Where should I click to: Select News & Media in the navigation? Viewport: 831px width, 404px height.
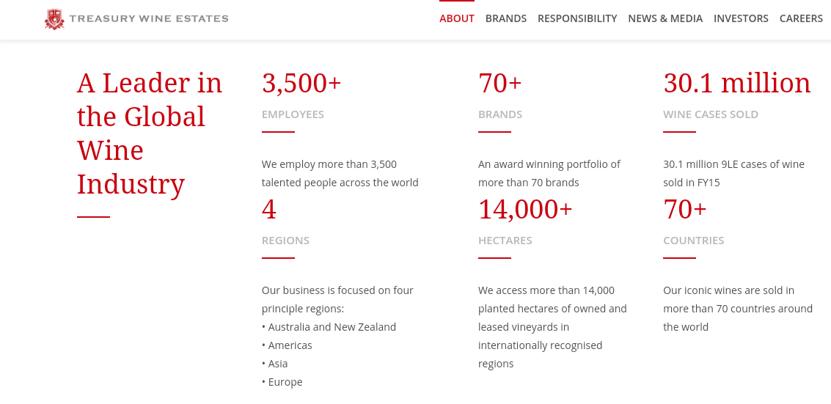click(x=665, y=19)
